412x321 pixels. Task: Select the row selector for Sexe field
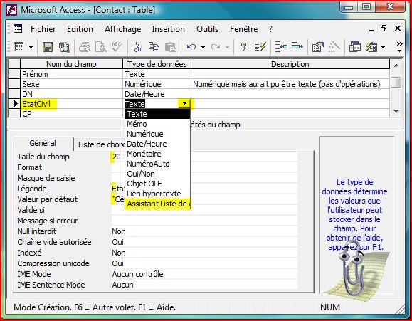(x=14, y=84)
